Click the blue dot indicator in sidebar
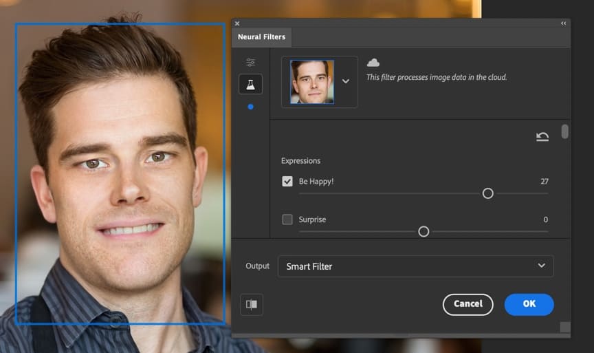 [x=250, y=107]
